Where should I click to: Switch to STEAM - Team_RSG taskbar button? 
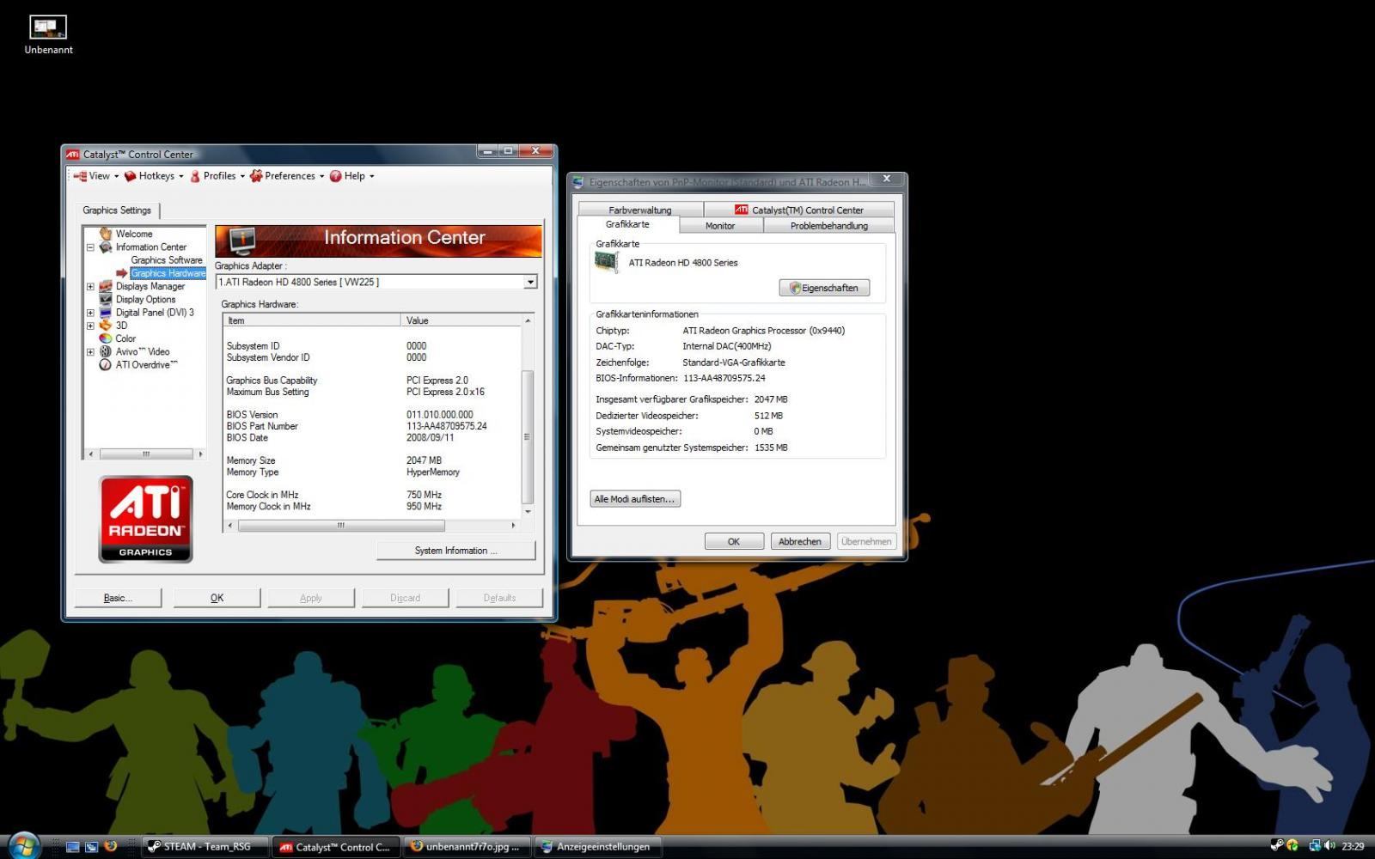point(205,847)
